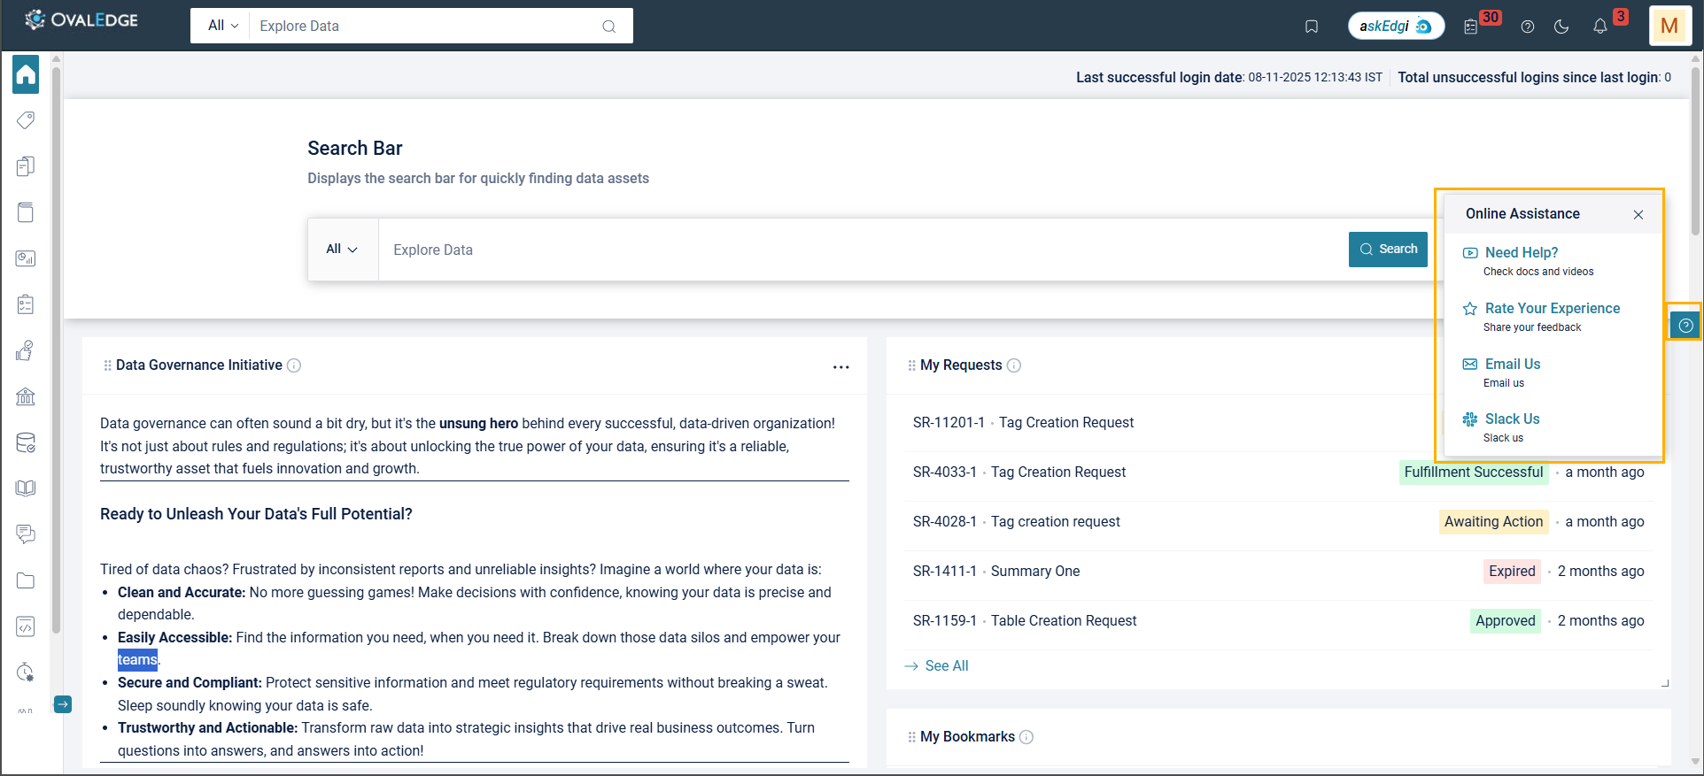Open the Governance building icon in the sidebar
This screenshot has height=776, width=1704.
[x=26, y=396]
